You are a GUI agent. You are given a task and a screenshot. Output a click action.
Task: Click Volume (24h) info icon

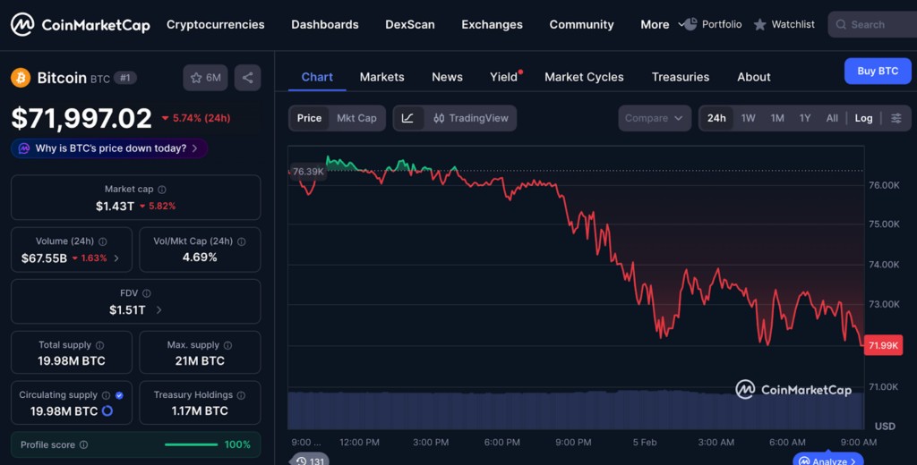103,241
